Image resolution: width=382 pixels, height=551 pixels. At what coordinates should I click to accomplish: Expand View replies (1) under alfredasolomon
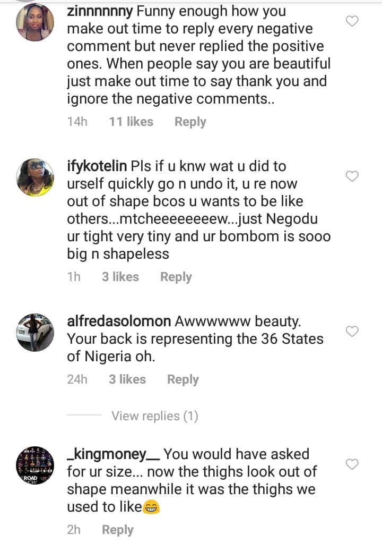point(154,416)
